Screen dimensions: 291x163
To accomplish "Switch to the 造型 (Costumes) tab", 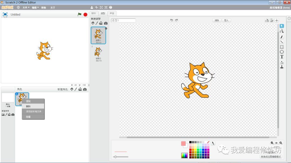I will pyautogui.click(x=103, y=13).
